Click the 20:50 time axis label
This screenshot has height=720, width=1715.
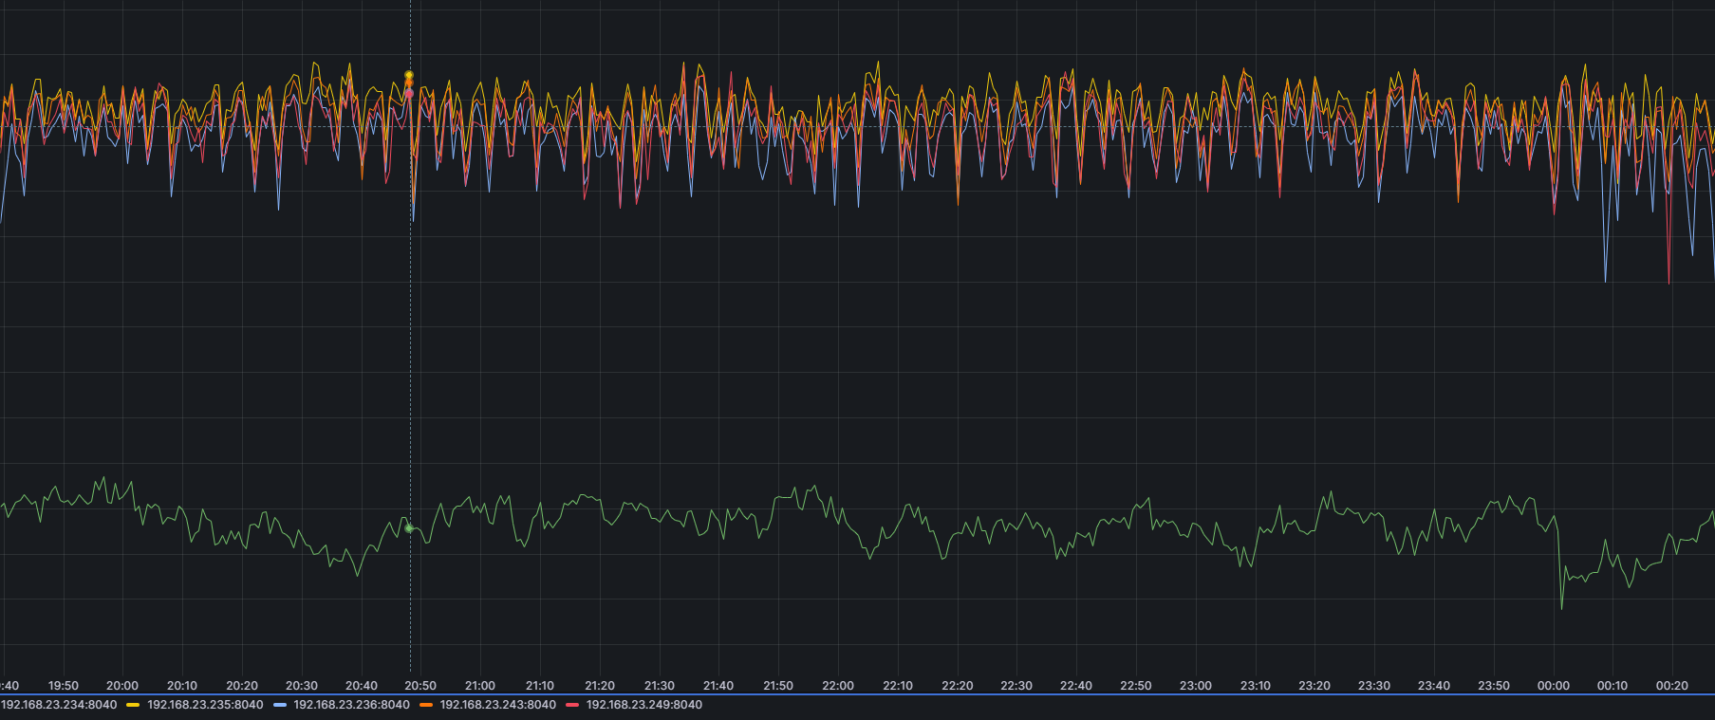(x=420, y=686)
